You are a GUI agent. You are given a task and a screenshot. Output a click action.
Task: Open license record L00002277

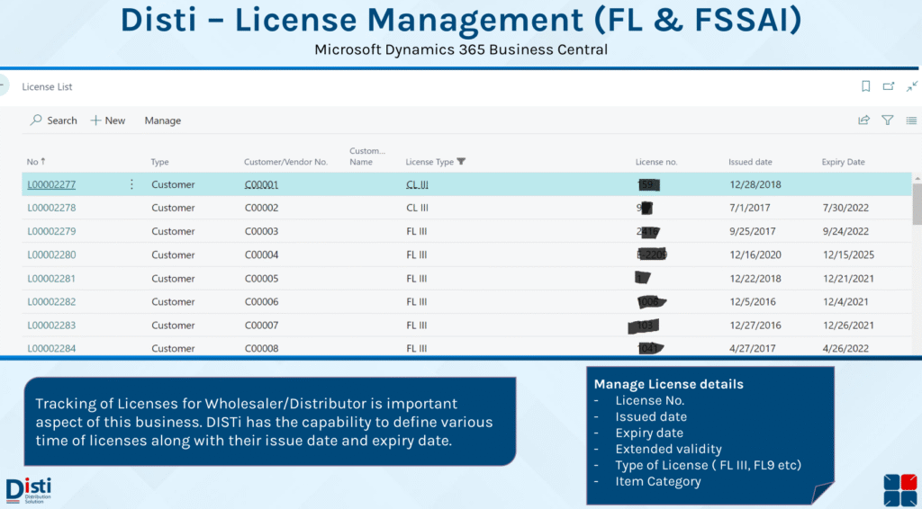(51, 184)
